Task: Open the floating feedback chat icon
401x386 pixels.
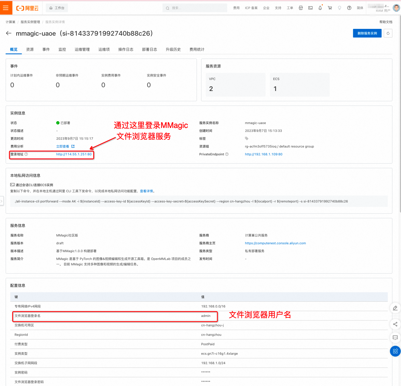Action: click(395, 338)
